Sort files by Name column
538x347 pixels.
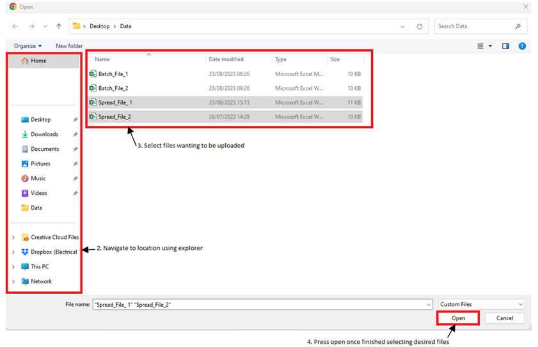(102, 59)
